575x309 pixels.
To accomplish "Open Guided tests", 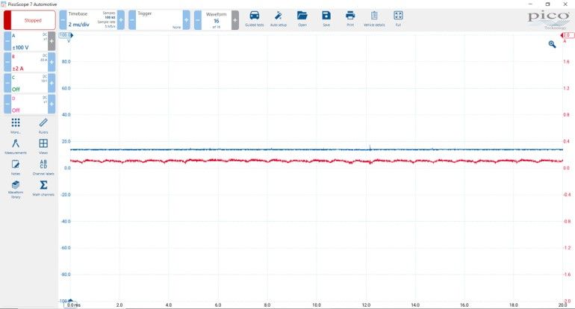I will [255, 19].
